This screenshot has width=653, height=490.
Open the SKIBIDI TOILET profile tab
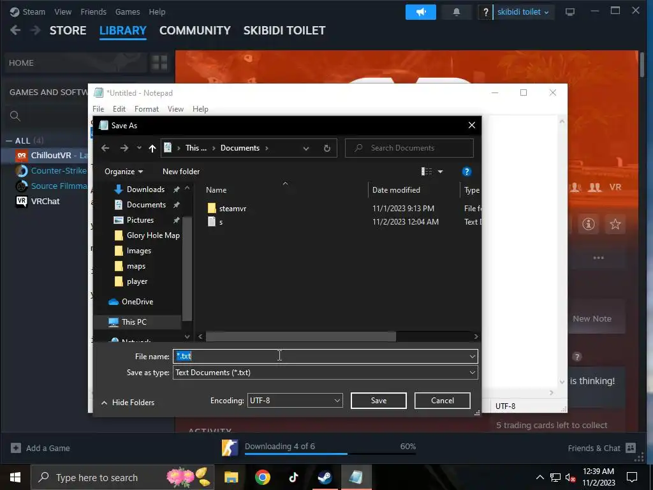284,31
